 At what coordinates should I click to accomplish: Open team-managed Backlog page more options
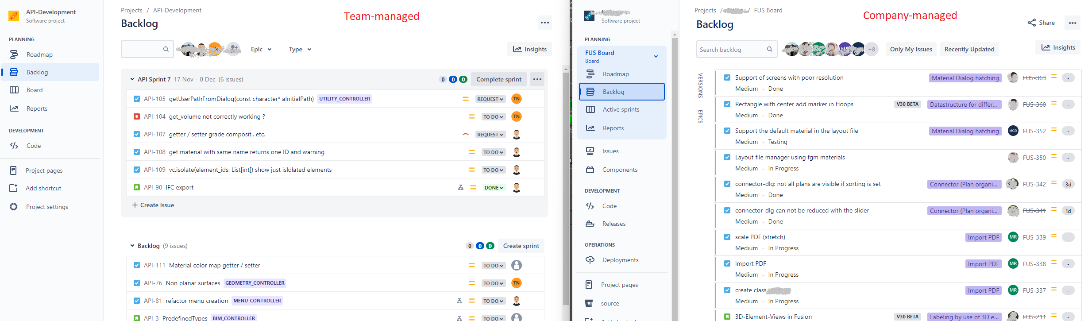[545, 23]
